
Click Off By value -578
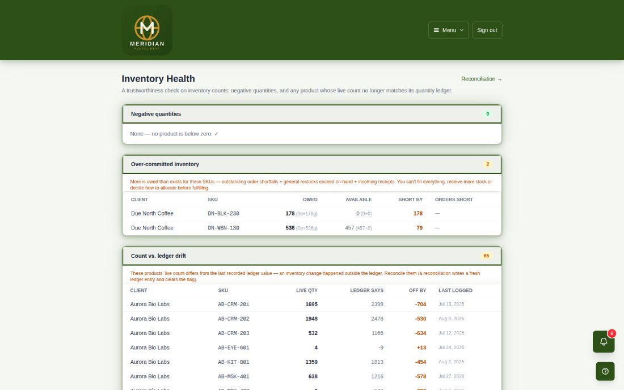[420, 376]
